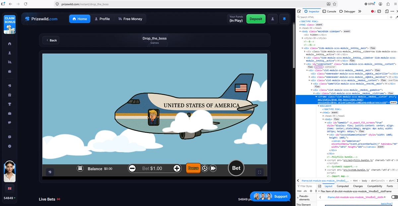Open the Compatibility tab in DevTools
Image resolution: width=398 pixels, height=206 pixels.
(375, 186)
